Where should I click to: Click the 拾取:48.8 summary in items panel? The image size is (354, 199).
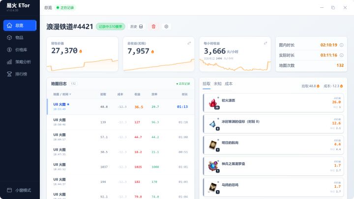pos(310,86)
